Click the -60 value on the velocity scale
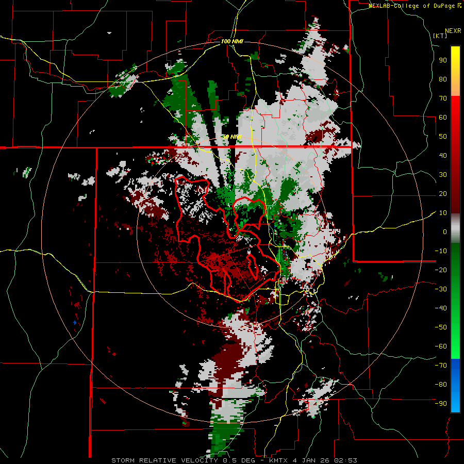The width and height of the screenshot is (464, 464). (x=441, y=346)
